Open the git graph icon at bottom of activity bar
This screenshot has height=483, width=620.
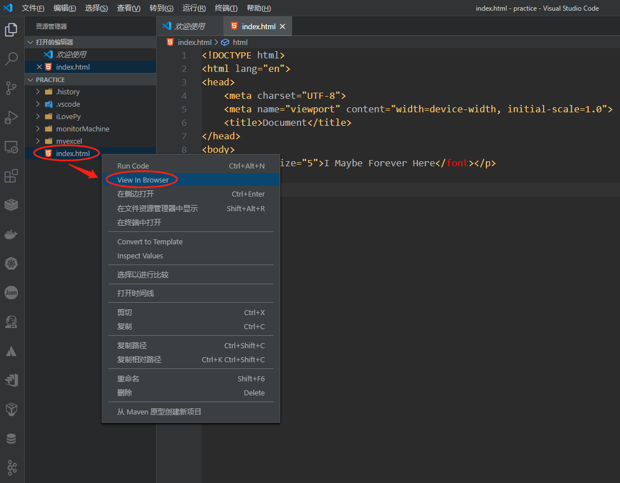pos(11,468)
